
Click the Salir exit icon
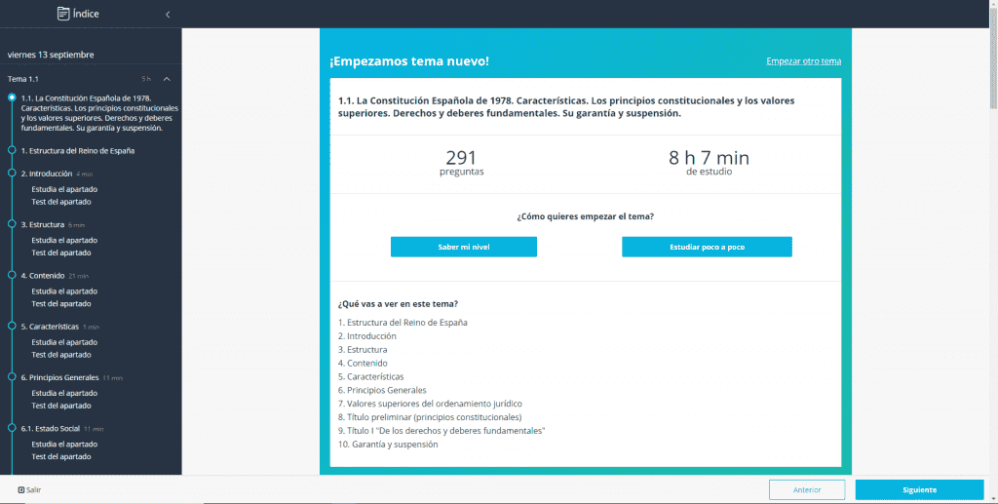(x=21, y=490)
